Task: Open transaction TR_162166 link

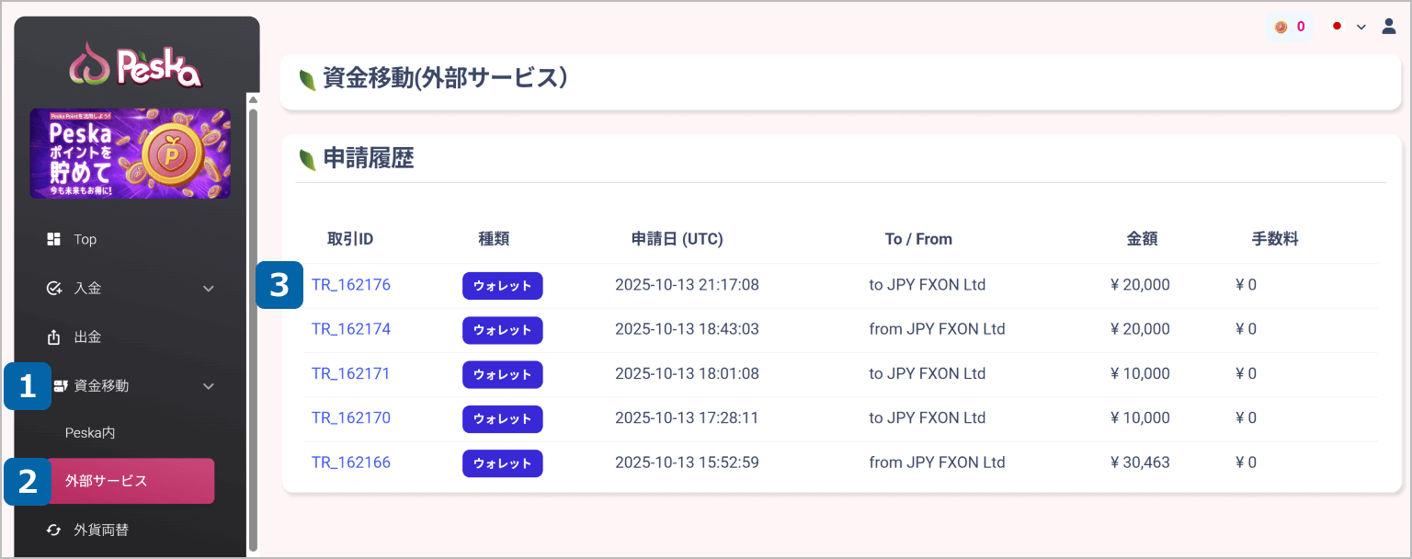Action: [351, 462]
